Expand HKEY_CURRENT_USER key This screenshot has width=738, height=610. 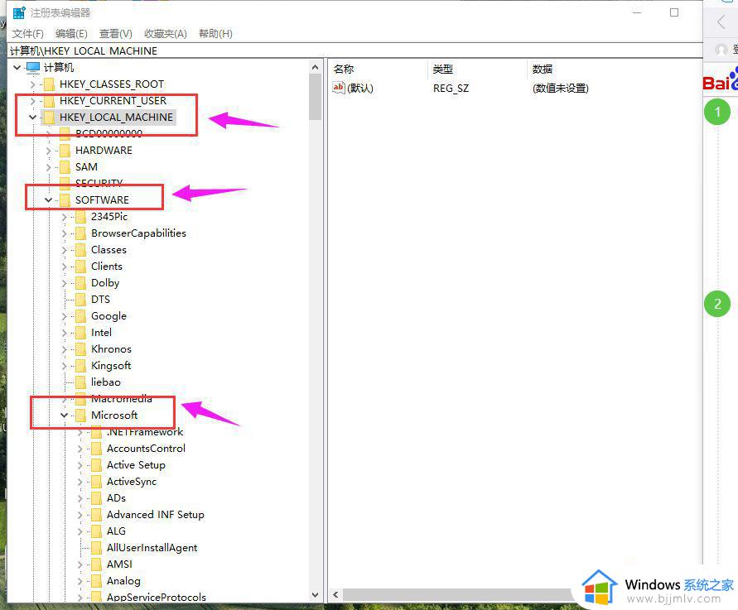32,101
